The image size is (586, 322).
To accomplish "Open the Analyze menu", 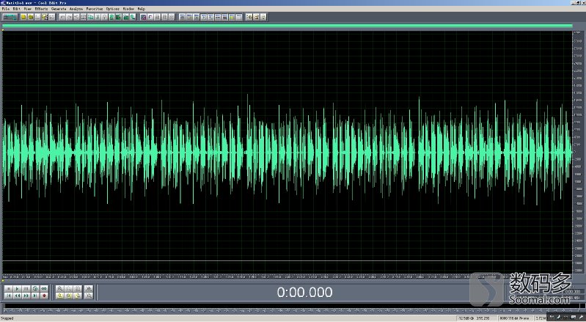I will [76, 8].
